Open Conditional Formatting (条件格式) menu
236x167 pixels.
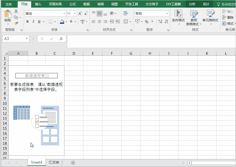178,17
